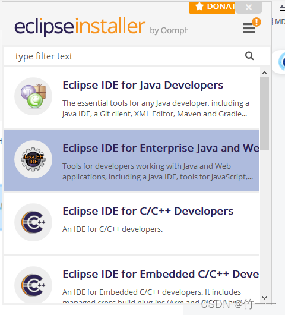Image resolution: width=285 pixels, height=315 pixels.
Task: Click the DONATE star button
Action: tap(212, 7)
